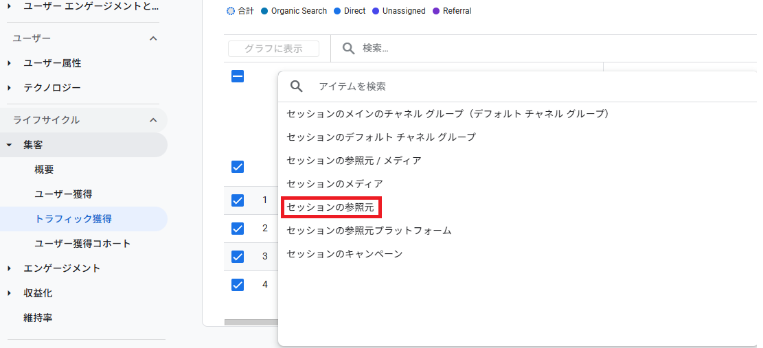Open the トラフィック獲得 report

pyautogui.click(x=73, y=219)
